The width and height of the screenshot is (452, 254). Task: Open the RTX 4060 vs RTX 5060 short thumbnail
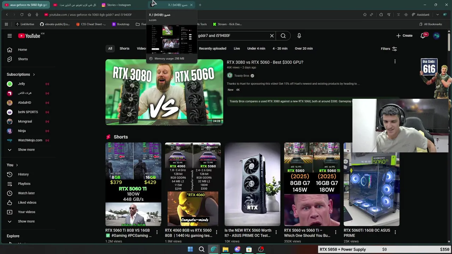coord(193,184)
